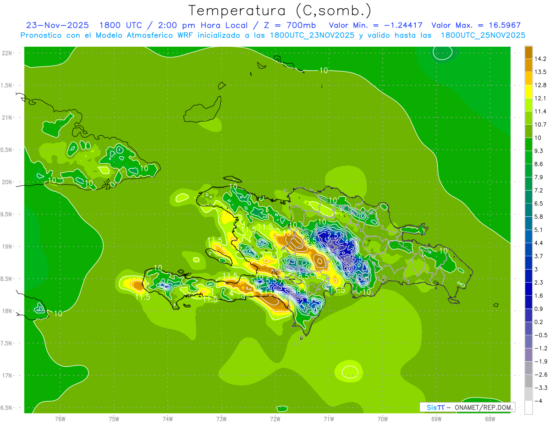550x425 pixels.
Task: Click the '21N' latitude axis label
Action: pos(7,118)
